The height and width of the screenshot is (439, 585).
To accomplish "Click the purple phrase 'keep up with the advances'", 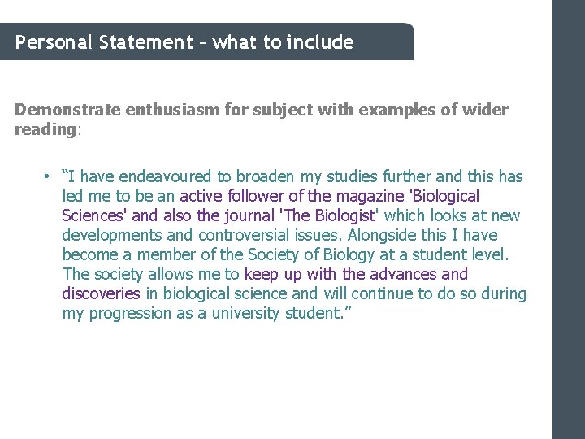I will point(340,274).
